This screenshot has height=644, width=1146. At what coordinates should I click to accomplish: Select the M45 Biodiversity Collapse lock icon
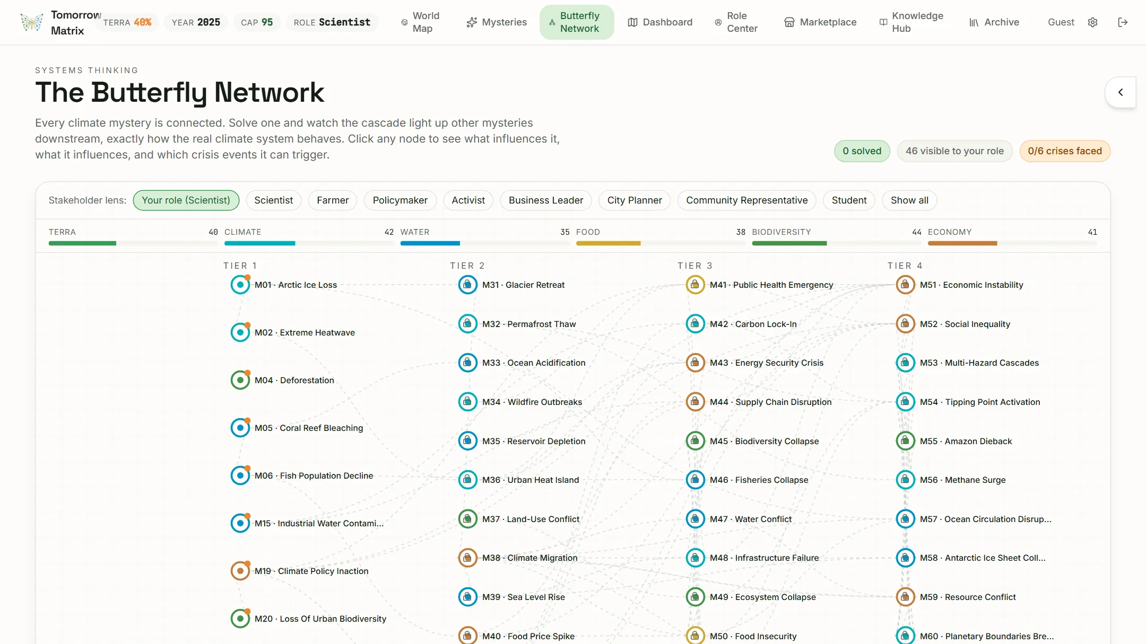pyautogui.click(x=695, y=441)
